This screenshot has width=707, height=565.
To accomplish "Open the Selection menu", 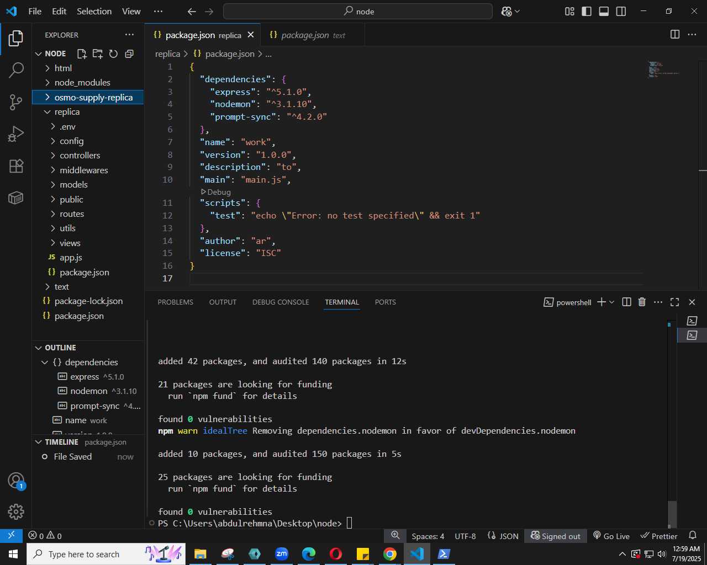I will pos(94,11).
